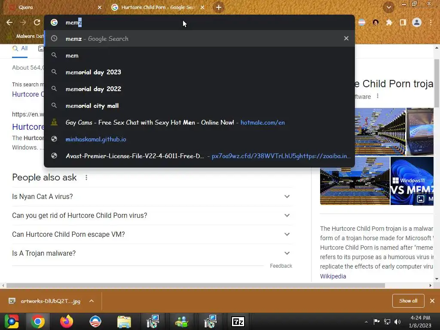Viewport: 440px width, 330px height.
Task: Expand 'Is Nyan Cat A virus?' question
Action: pyautogui.click(x=152, y=196)
